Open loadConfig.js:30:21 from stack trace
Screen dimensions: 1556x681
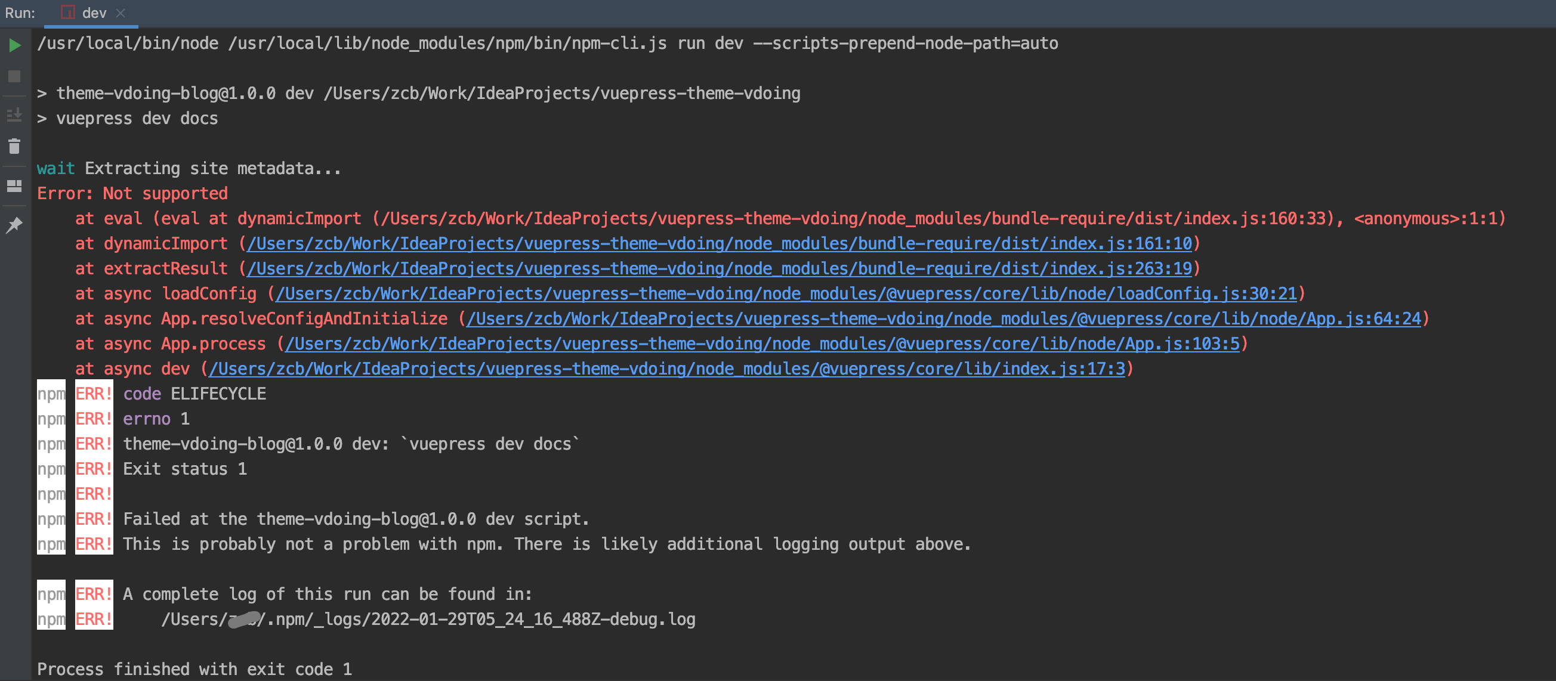[785, 294]
